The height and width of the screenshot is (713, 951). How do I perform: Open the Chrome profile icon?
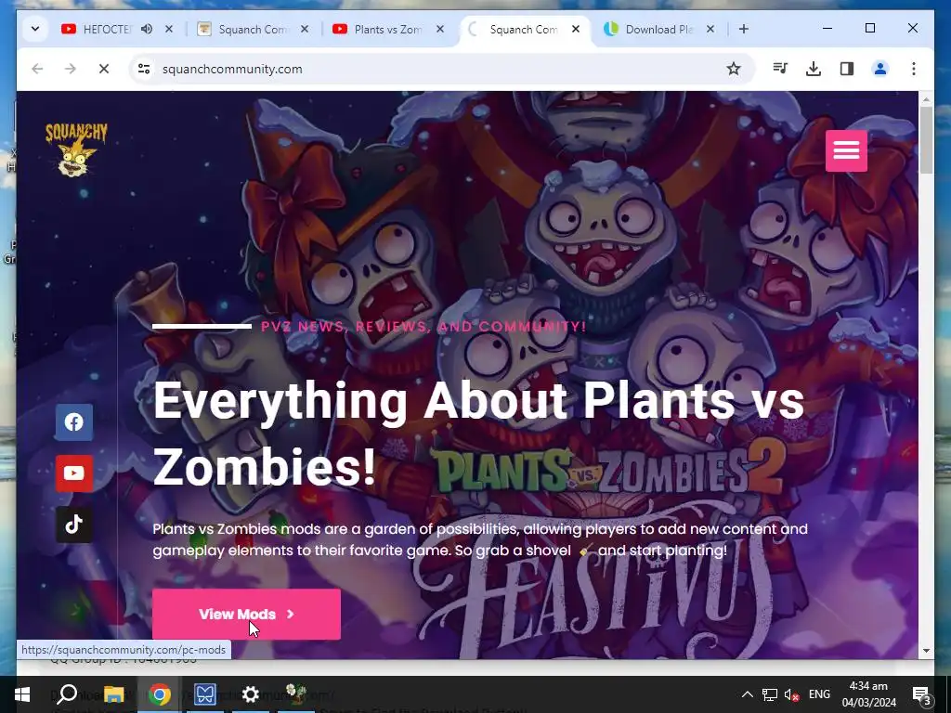(880, 69)
